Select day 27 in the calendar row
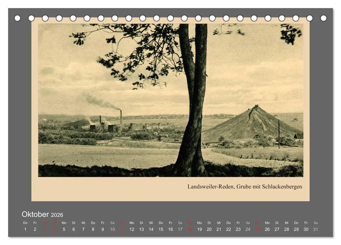The width and height of the screenshot is (341, 245). (277, 229)
